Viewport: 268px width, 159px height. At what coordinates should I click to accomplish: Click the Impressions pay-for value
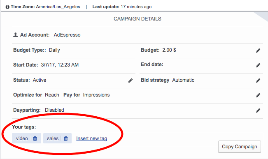96,95
